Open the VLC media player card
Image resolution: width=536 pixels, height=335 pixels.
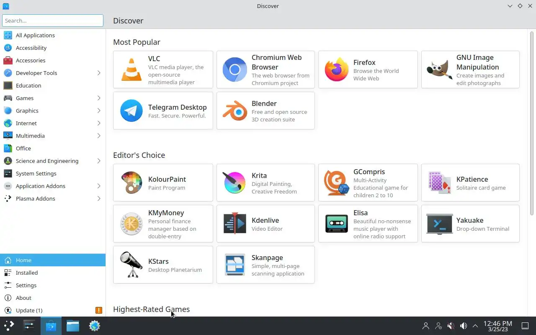pyautogui.click(x=163, y=70)
